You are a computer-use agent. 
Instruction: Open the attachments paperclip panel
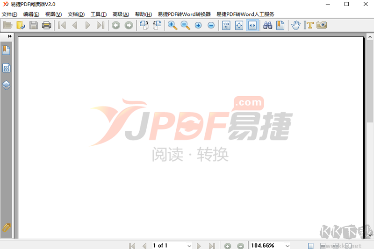6,228
